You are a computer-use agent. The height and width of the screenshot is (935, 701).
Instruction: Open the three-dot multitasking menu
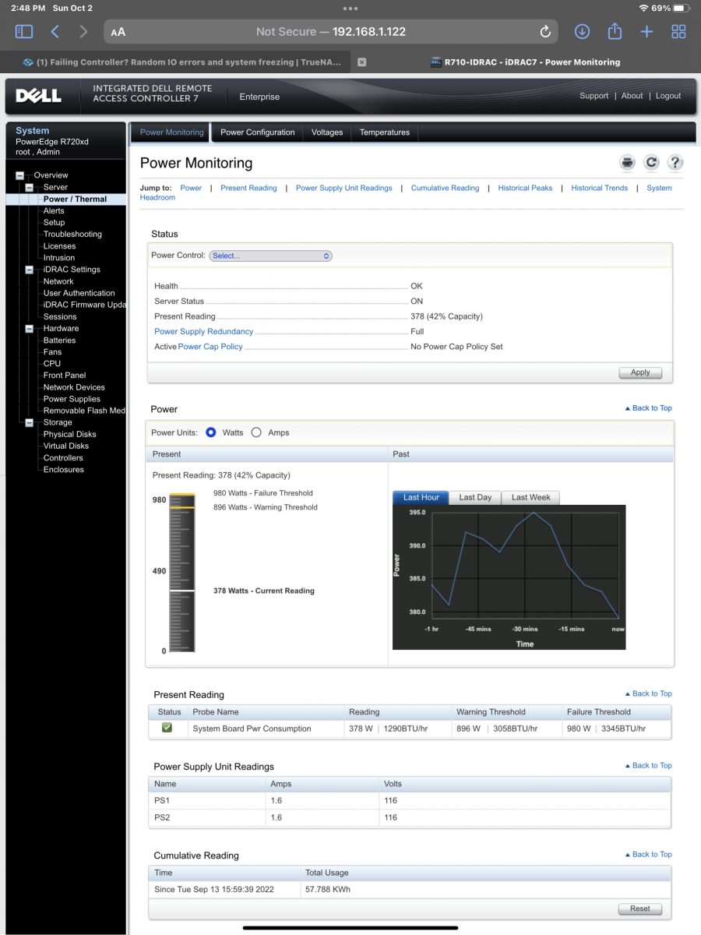click(350, 8)
